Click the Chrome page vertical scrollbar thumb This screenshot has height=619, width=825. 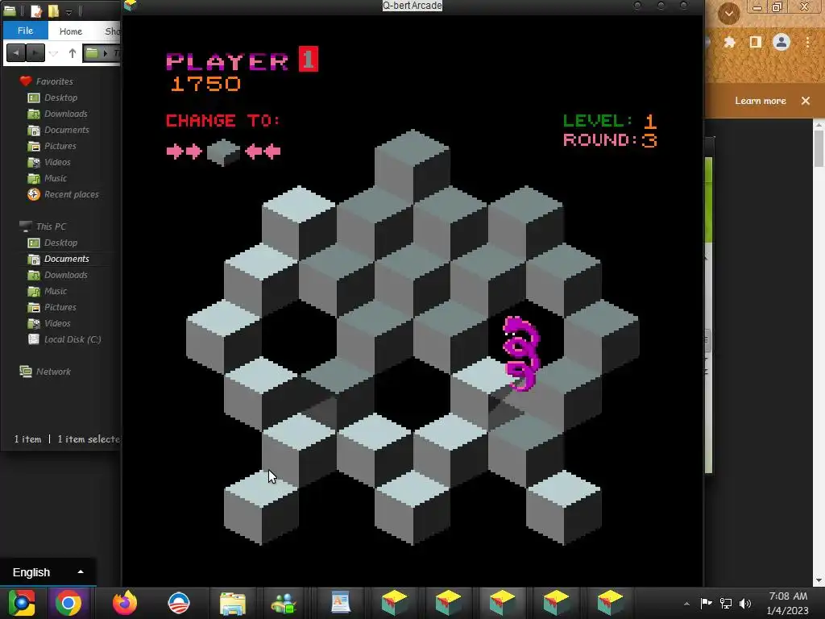tap(819, 148)
